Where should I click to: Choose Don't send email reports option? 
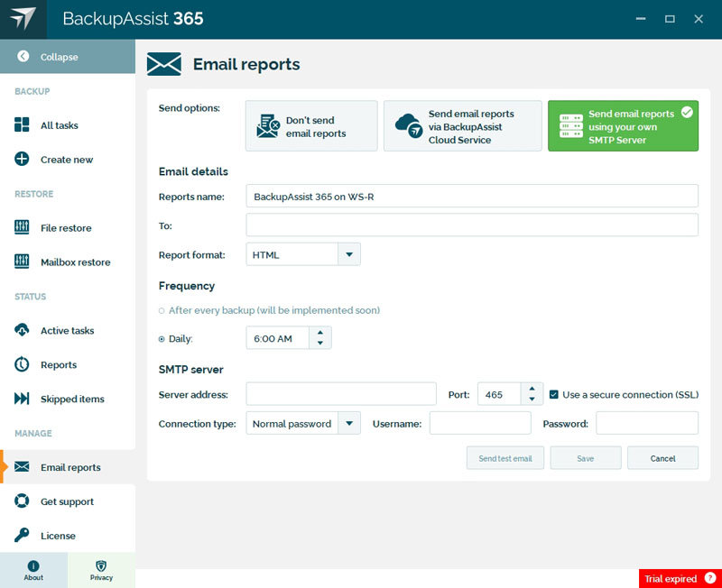coord(311,126)
